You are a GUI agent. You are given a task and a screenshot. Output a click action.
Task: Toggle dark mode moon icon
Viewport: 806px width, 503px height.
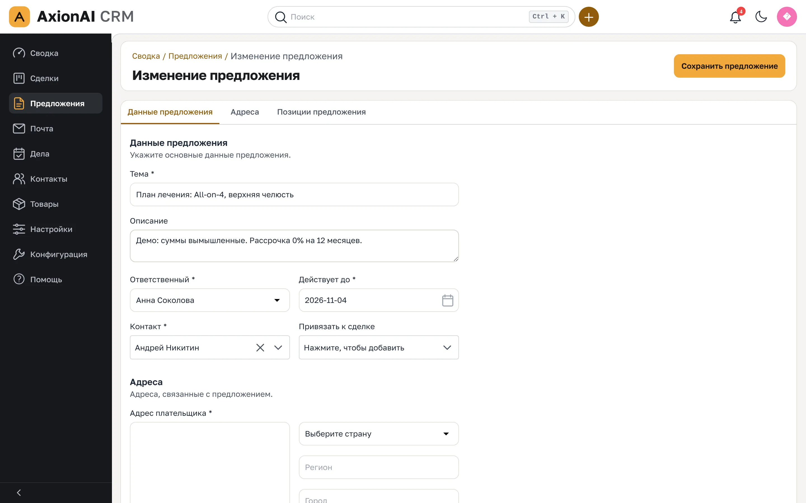[761, 17]
